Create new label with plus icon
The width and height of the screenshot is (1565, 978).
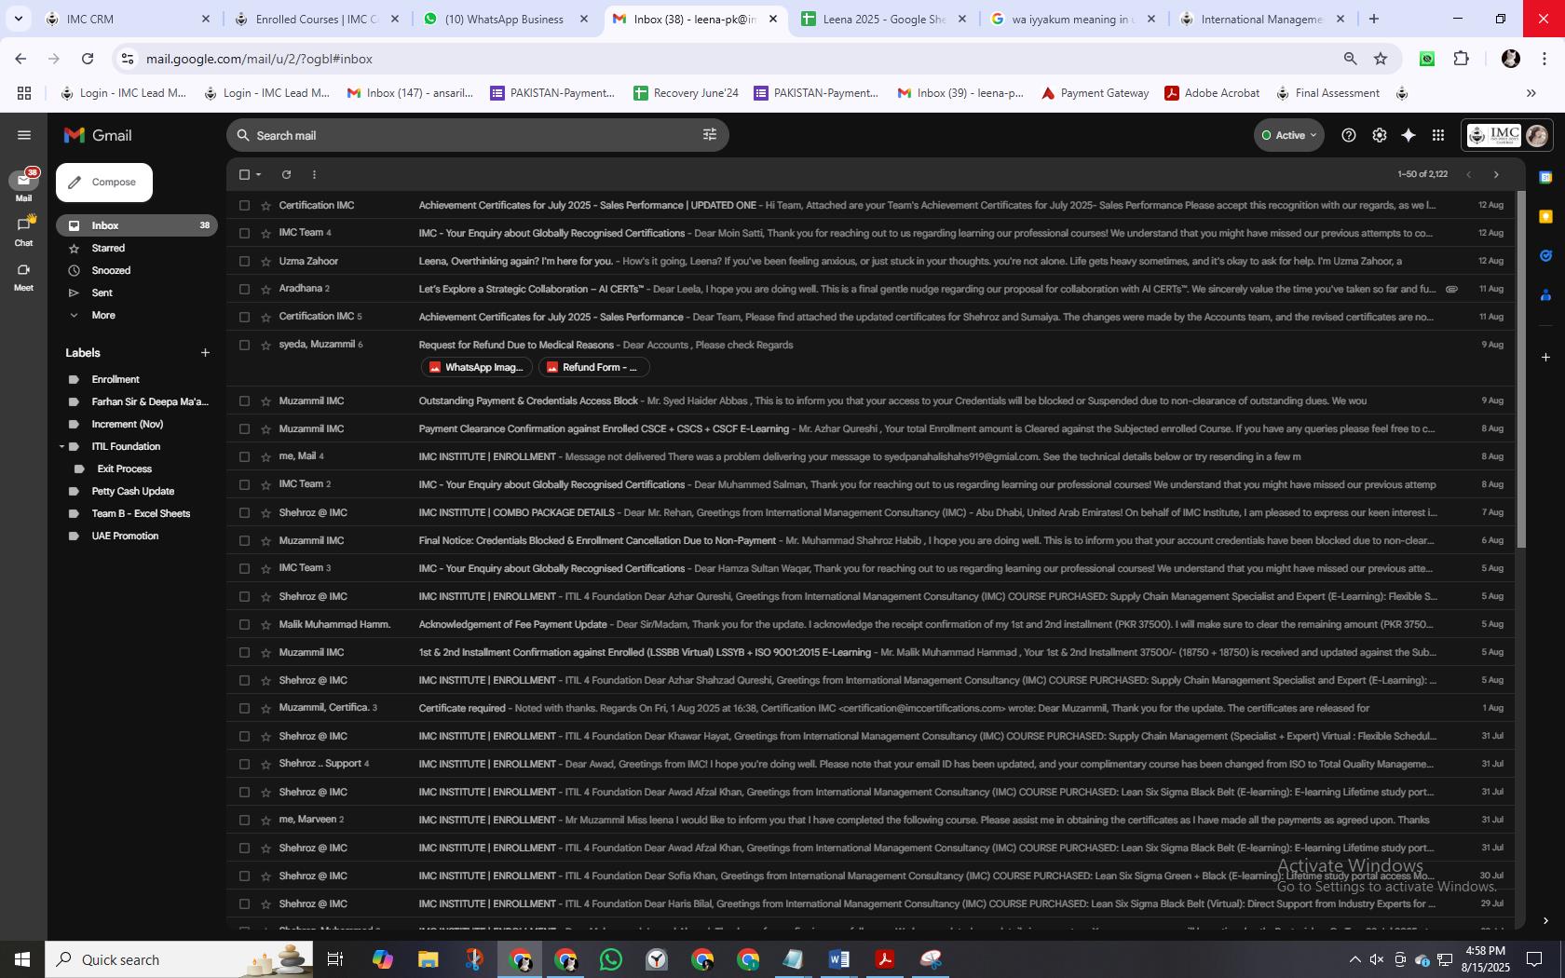click(205, 352)
